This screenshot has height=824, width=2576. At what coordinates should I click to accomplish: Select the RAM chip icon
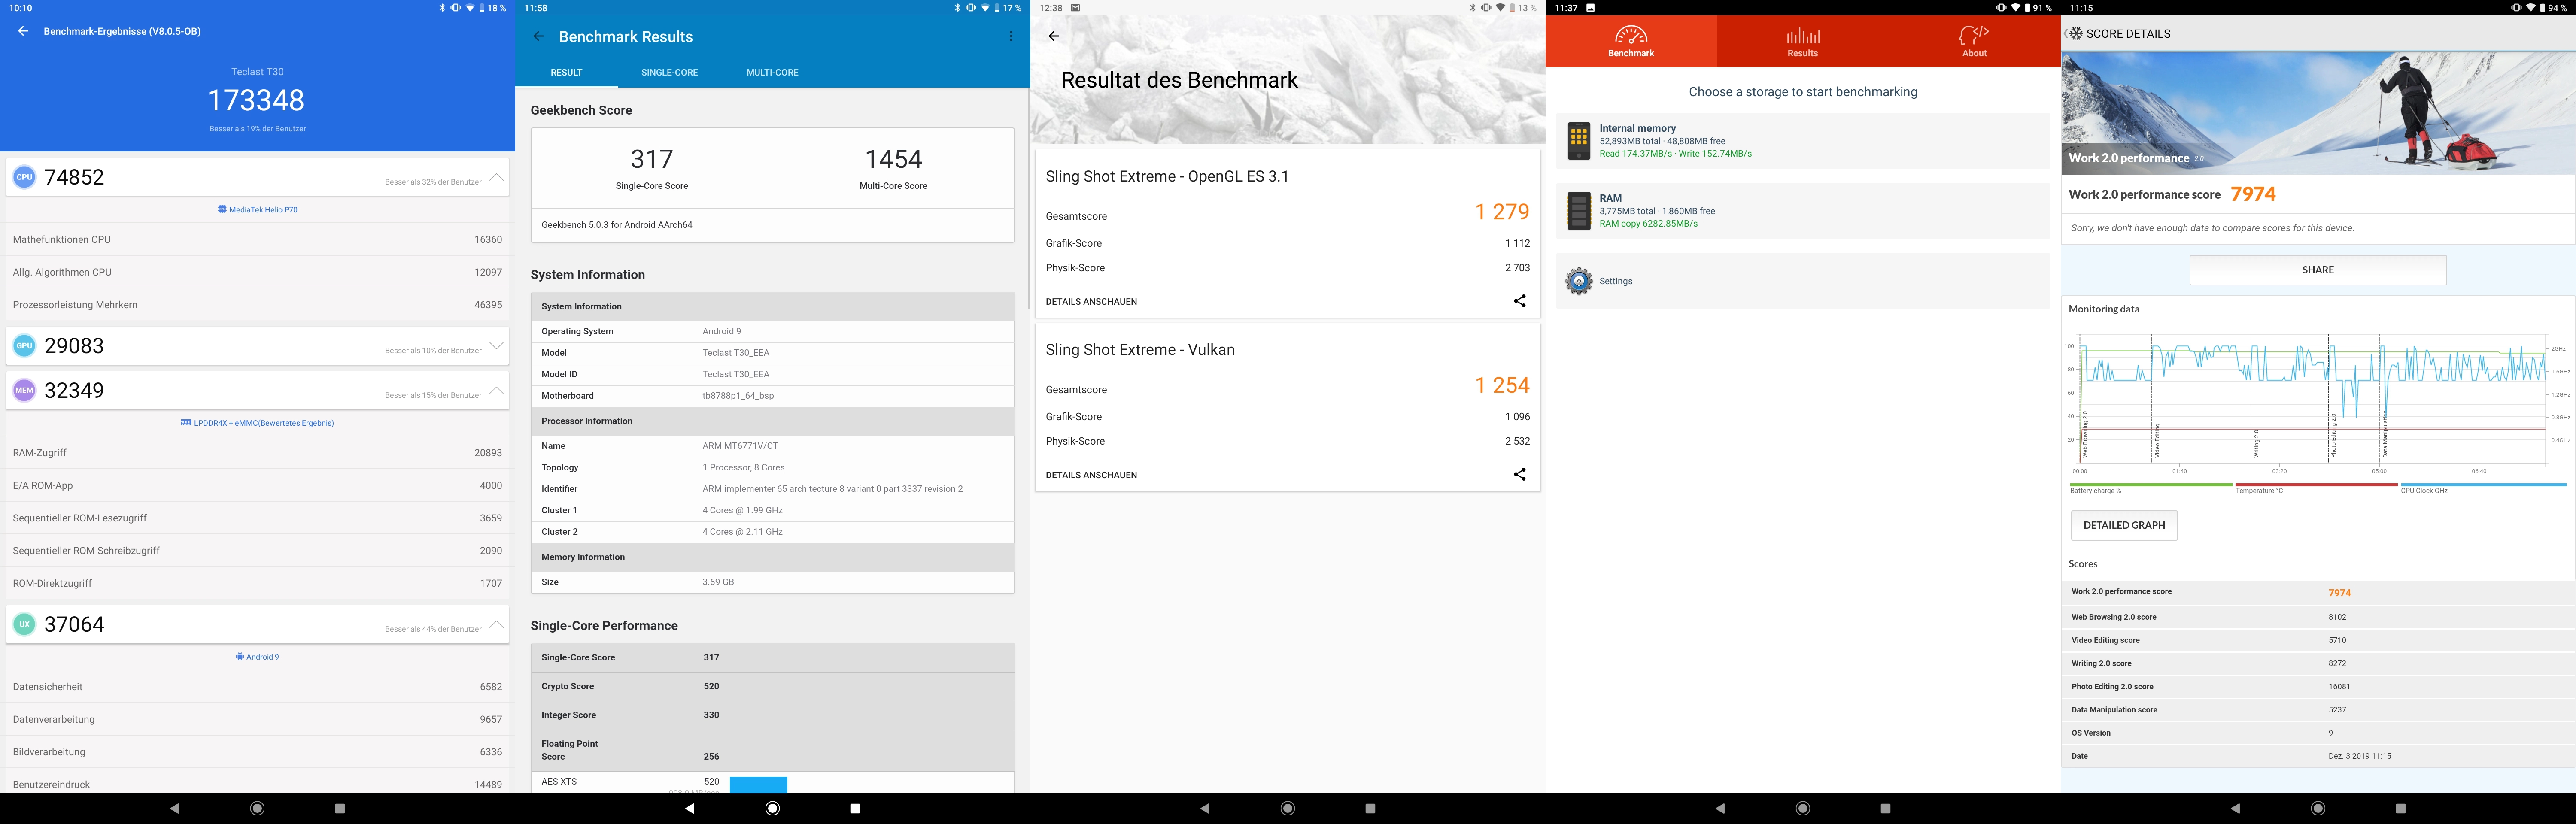tap(1579, 211)
